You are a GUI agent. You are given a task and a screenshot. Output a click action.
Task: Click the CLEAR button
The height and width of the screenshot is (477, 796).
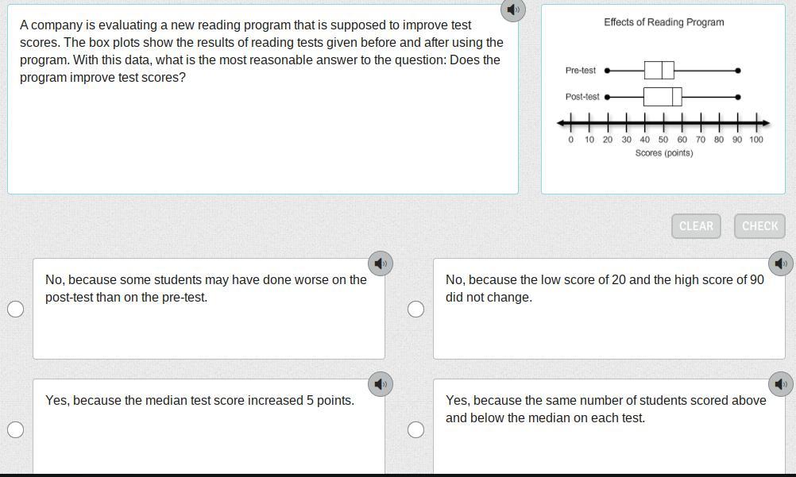pyautogui.click(x=696, y=226)
